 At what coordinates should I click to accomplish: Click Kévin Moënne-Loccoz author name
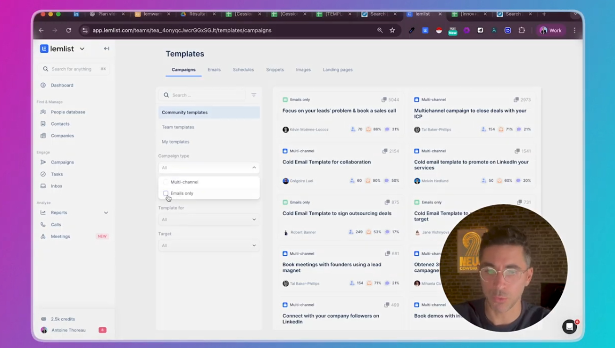(x=309, y=129)
